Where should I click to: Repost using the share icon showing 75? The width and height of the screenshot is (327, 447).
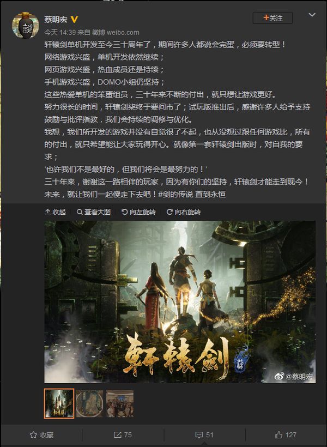point(123,435)
